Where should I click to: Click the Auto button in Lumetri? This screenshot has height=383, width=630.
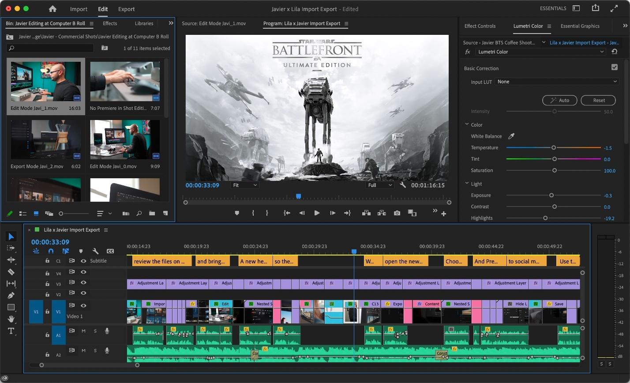coord(559,100)
